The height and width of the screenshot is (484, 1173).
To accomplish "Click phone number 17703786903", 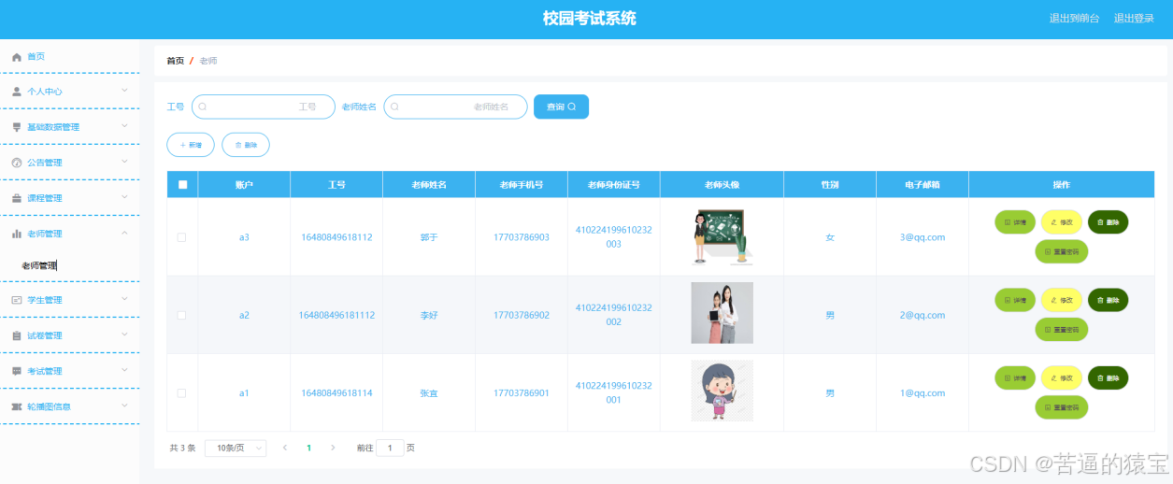I will pos(522,237).
